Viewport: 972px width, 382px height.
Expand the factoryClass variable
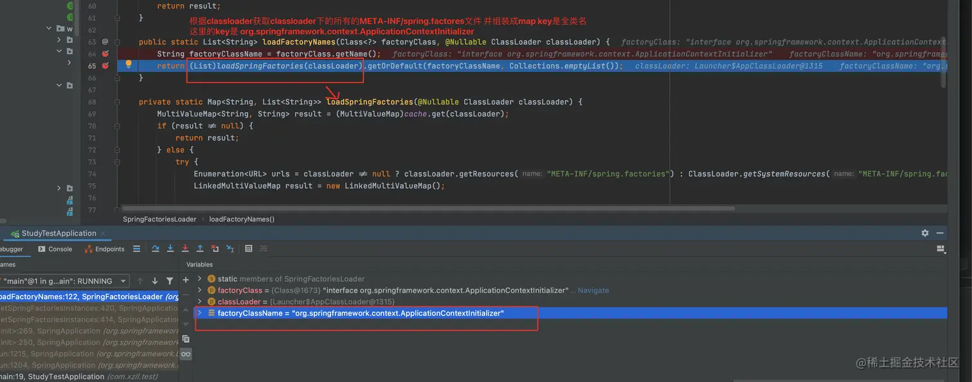click(200, 290)
